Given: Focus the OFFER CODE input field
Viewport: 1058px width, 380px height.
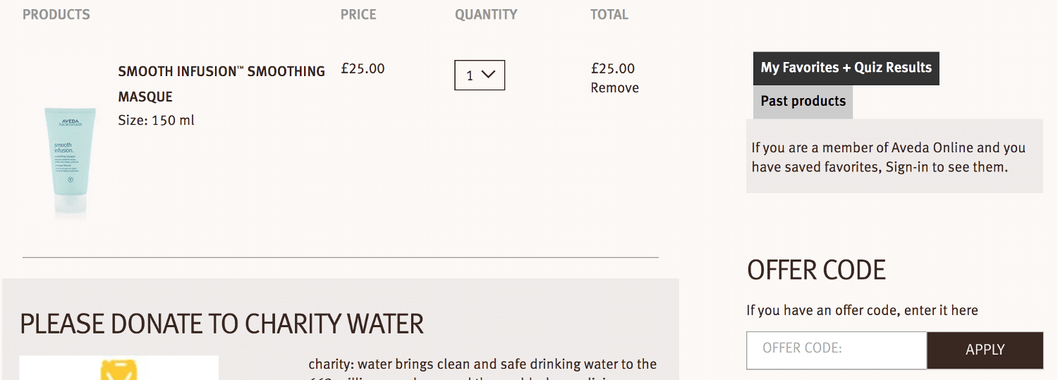Looking at the screenshot, I should pyautogui.click(x=837, y=350).
